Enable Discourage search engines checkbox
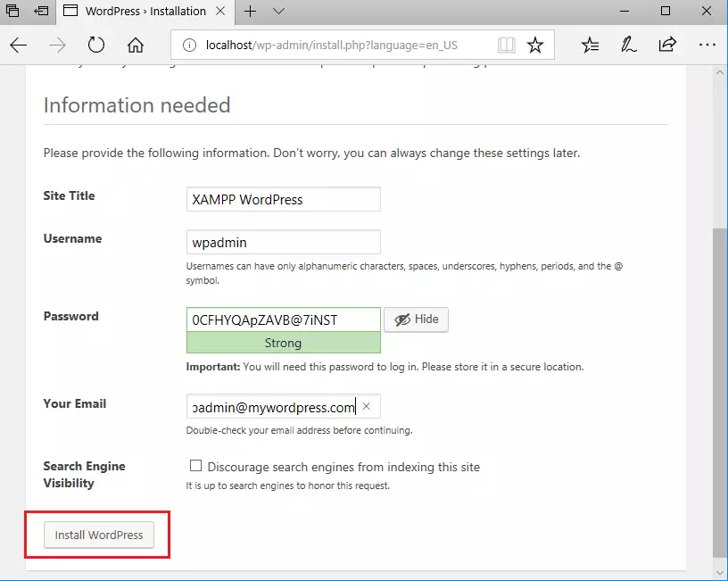Screen dimensions: 728x581 coord(196,465)
